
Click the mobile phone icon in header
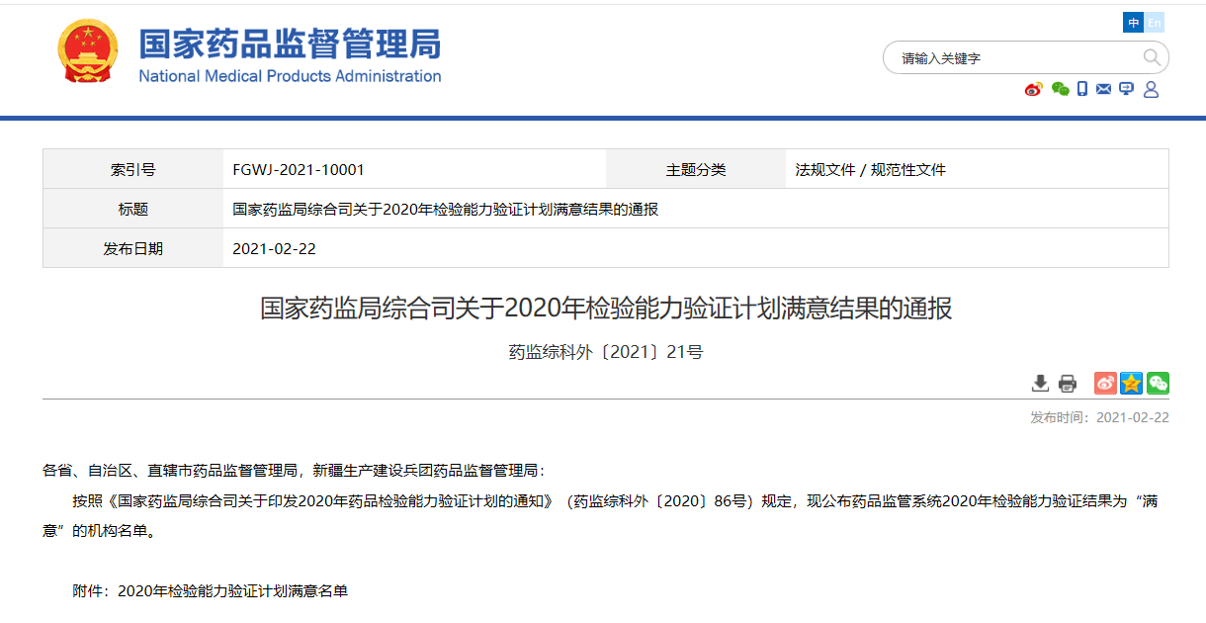coord(1082,89)
